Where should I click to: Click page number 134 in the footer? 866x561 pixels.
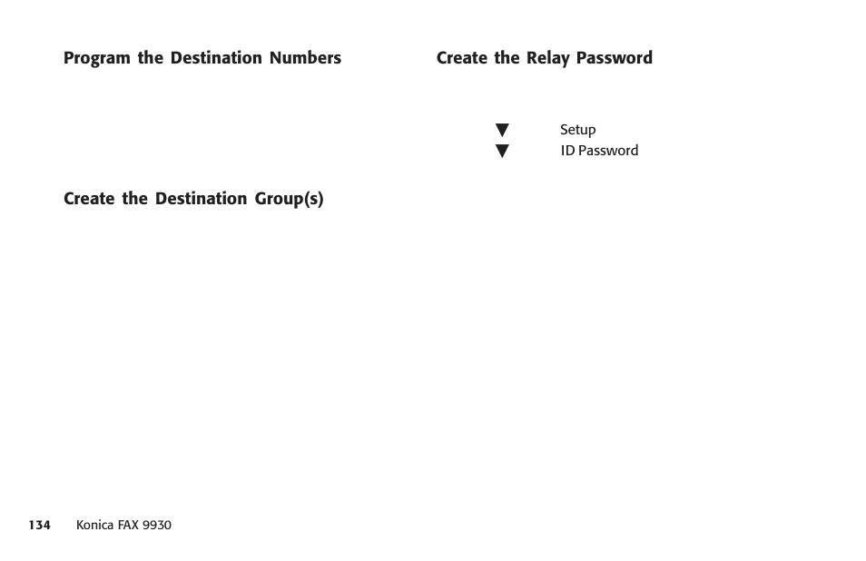coord(40,525)
